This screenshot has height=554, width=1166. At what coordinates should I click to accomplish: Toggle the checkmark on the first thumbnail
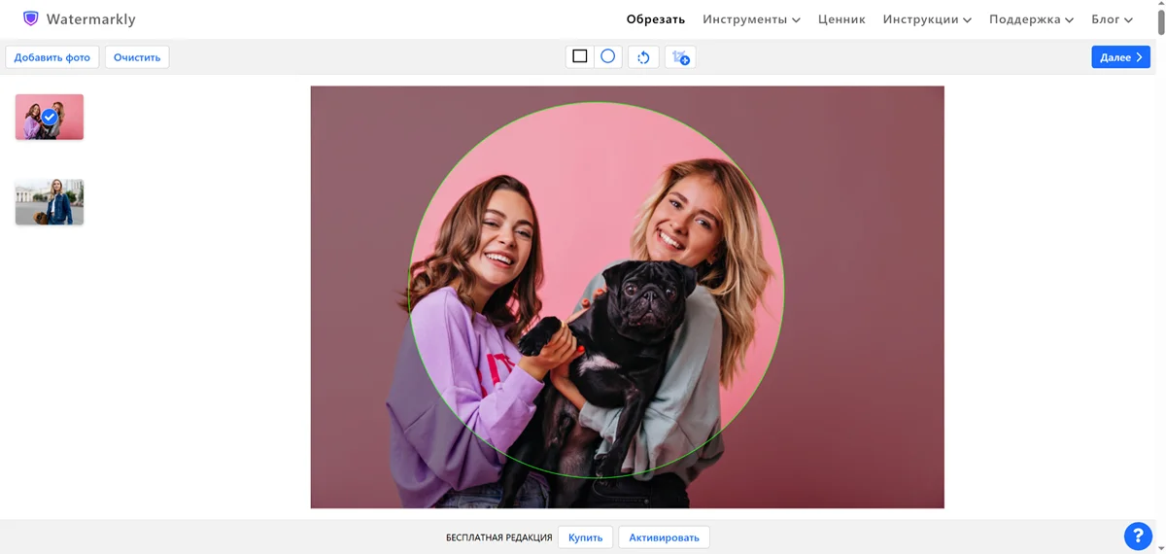click(x=50, y=117)
